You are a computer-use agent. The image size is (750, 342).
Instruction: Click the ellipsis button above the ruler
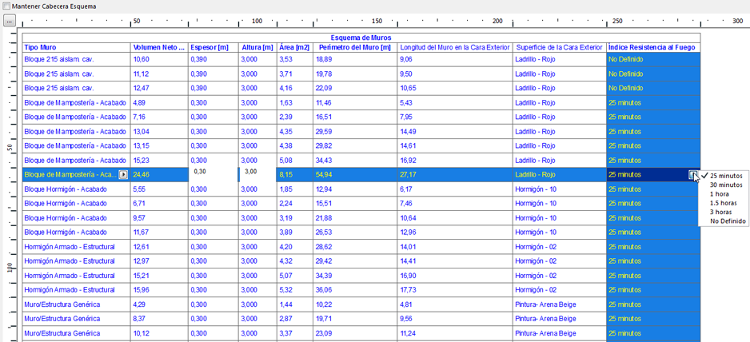pyautogui.click(x=9, y=22)
